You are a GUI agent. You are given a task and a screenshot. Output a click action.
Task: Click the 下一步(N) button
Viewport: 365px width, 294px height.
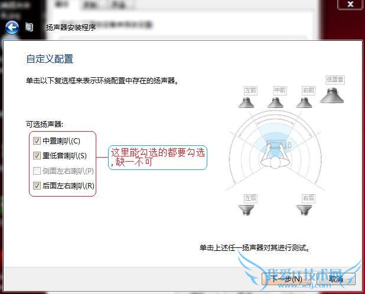286,279
